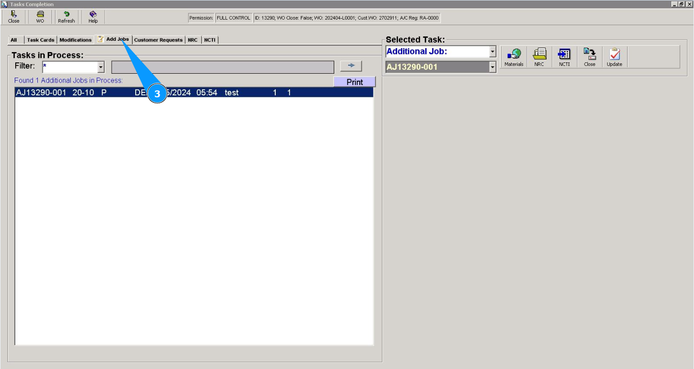This screenshot has height=369, width=694.
Task: Open the WO toolbar icon
Action: pos(40,17)
